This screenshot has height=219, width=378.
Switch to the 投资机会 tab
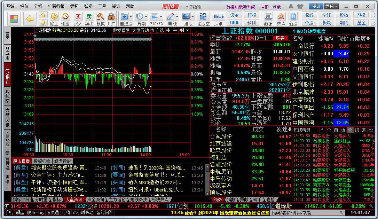pos(42,161)
